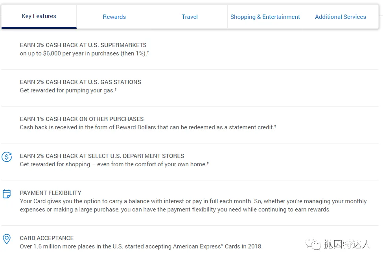Click the Chinese watermark text beside WeChat logo

coord(347,244)
